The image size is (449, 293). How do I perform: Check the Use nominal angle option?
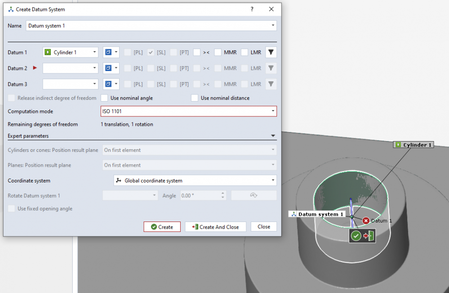[104, 98]
